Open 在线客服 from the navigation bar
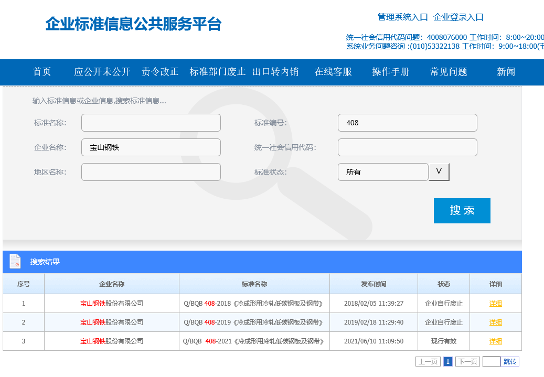This screenshot has width=544, height=377. click(x=333, y=72)
